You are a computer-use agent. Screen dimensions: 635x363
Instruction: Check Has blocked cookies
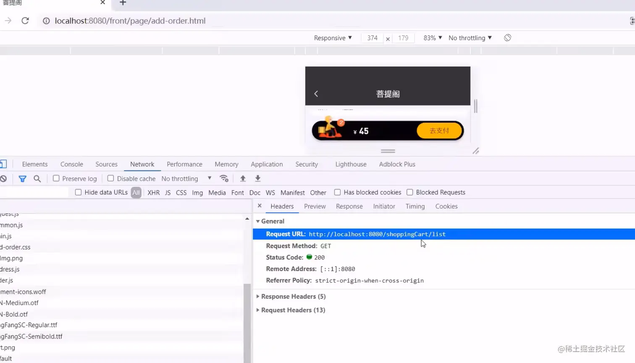(337, 192)
